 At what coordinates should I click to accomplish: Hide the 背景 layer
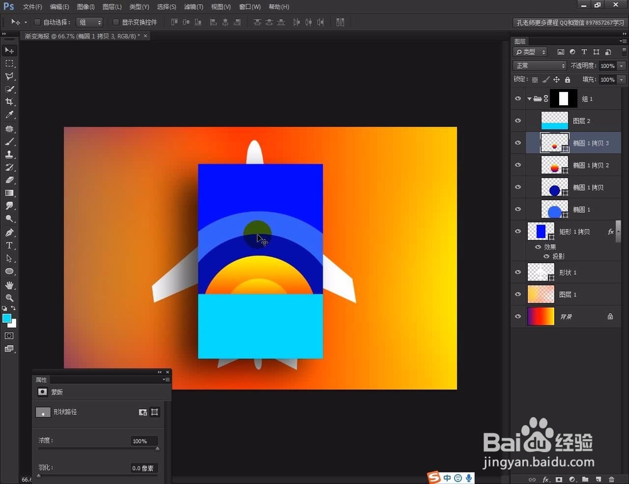518,316
